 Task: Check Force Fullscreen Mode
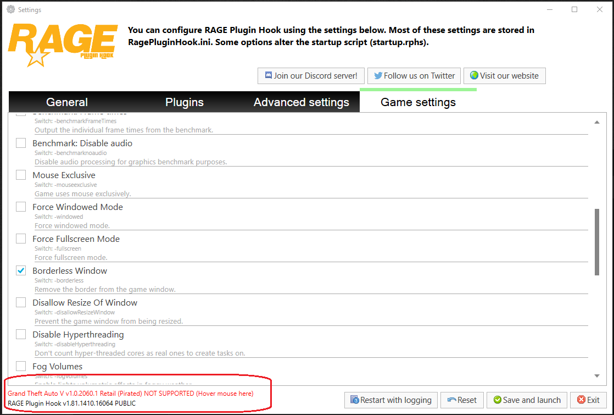coord(21,239)
